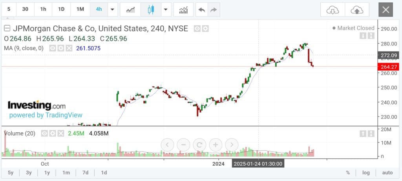Set chart range to 5y
The image size is (402, 181).
pos(11,173)
